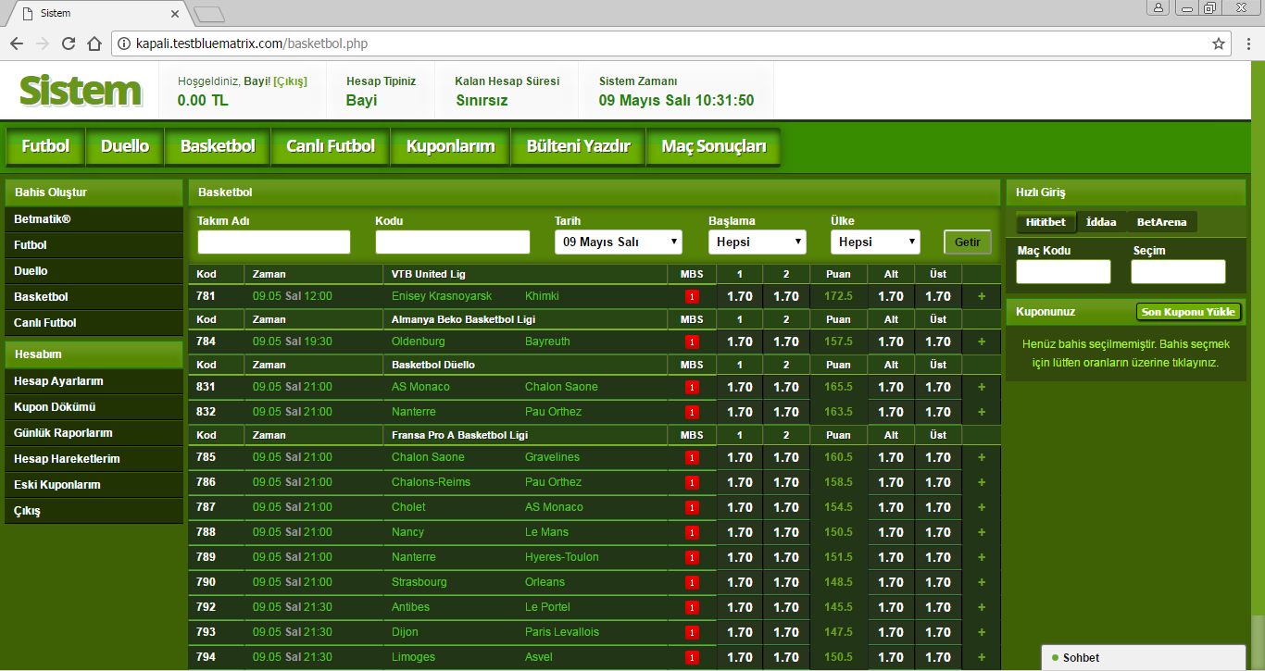Image resolution: width=1265 pixels, height=671 pixels.
Task: Click red MBS badge for match 790
Action: 692,582
